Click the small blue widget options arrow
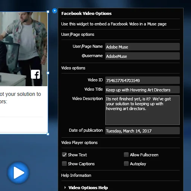The image size is (191, 191). click(54, 11)
